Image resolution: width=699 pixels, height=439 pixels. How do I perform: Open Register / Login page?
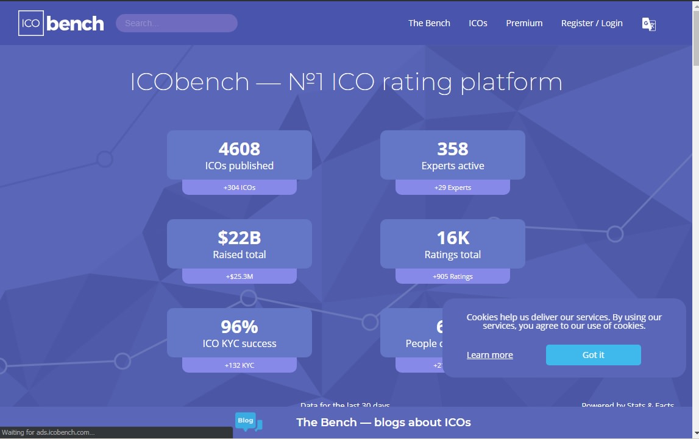[x=592, y=23]
